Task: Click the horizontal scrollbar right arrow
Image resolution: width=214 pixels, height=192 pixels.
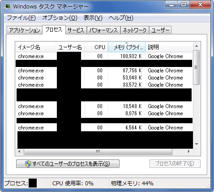Action: pos(189,151)
